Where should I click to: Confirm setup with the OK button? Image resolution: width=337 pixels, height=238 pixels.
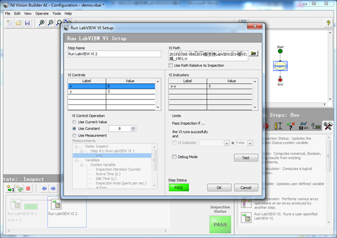(219, 188)
